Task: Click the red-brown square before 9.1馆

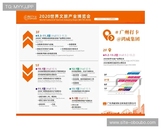Action: pos(70,98)
